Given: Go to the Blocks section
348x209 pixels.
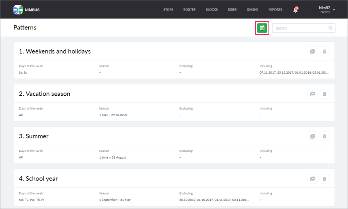Looking at the screenshot, I should tap(212, 10).
